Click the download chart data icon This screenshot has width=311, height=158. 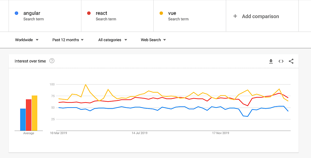coord(271,61)
